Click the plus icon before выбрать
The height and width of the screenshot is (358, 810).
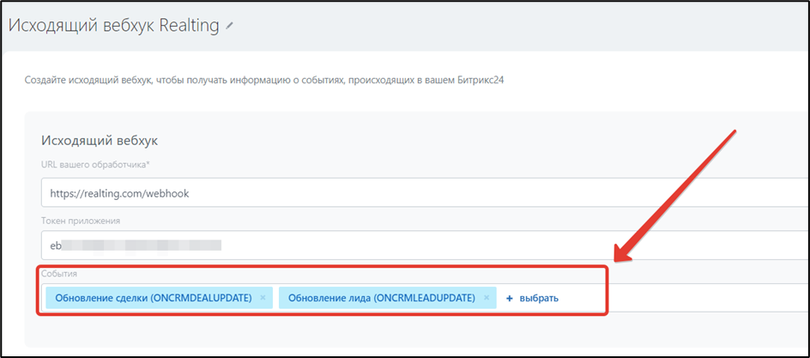coord(509,298)
